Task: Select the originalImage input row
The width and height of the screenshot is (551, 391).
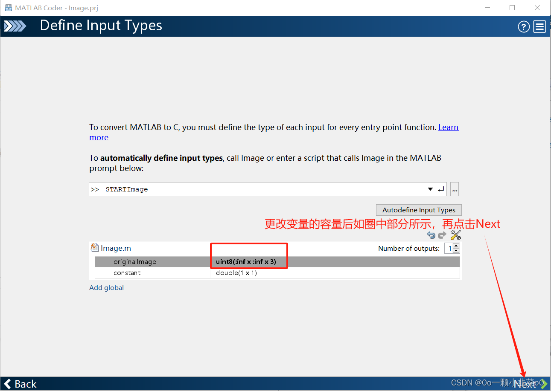Action: [149, 261]
